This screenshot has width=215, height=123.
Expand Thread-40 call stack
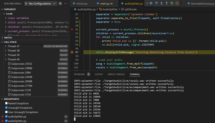point(6,59)
